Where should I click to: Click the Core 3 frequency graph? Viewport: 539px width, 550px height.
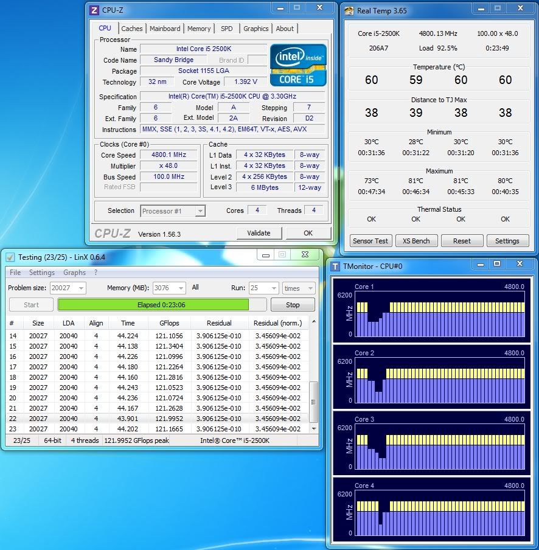pos(440,448)
